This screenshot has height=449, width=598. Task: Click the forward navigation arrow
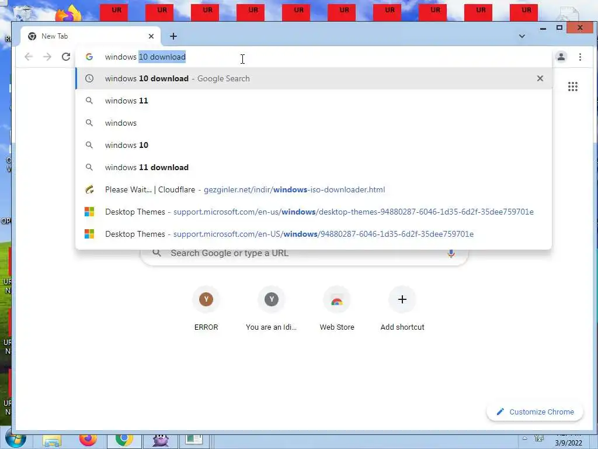pyautogui.click(x=47, y=57)
